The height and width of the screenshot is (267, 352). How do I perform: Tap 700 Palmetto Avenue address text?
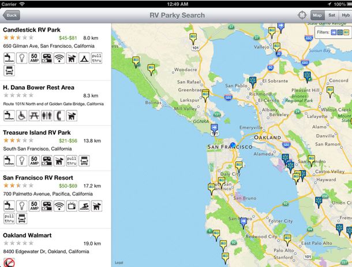coord(48,194)
